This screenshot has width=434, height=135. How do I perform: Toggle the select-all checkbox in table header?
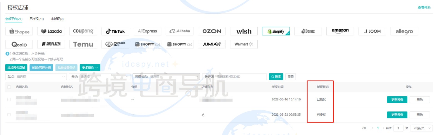[x=9, y=87]
